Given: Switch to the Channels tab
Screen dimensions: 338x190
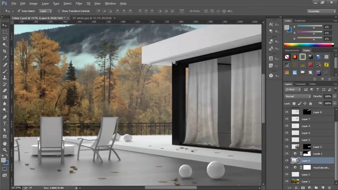Looking at the screenshot, I should coord(300,84).
